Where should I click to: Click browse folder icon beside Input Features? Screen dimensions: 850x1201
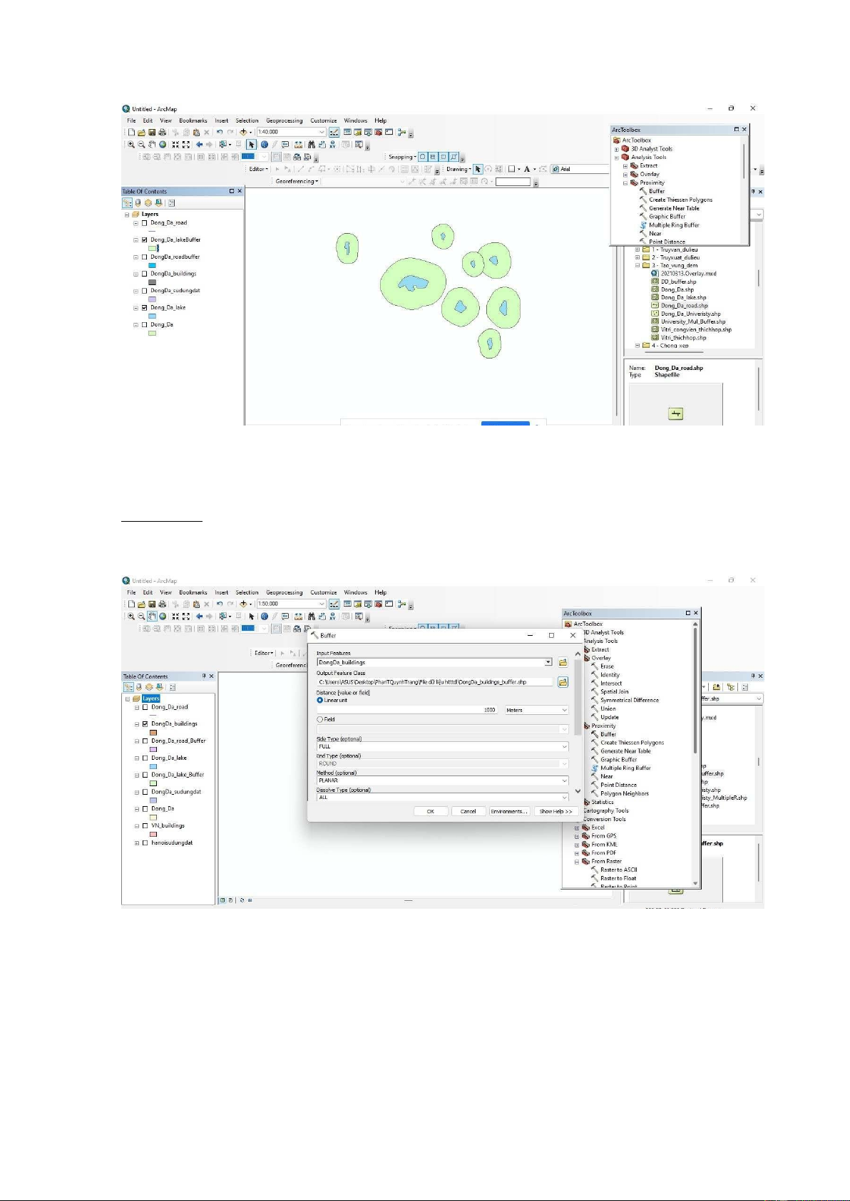[x=563, y=662]
